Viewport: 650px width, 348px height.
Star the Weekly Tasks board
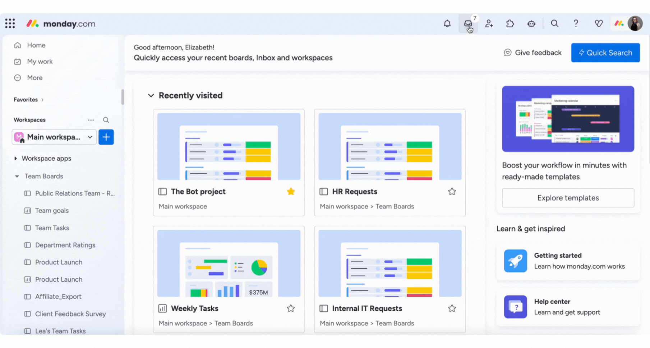(291, 309)
